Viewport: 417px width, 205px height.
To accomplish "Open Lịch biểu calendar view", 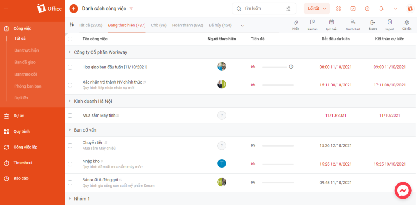I will 331,25.
